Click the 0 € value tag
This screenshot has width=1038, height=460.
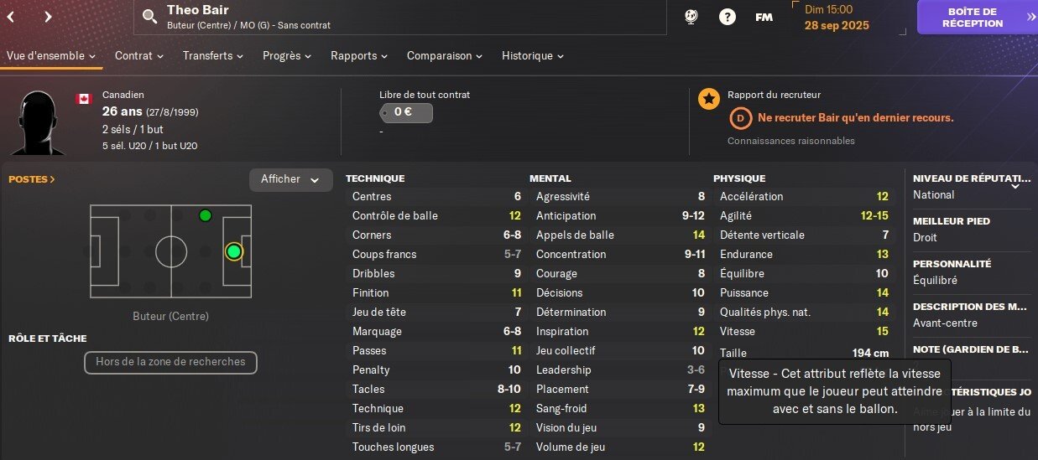click(x=406, y=112)
